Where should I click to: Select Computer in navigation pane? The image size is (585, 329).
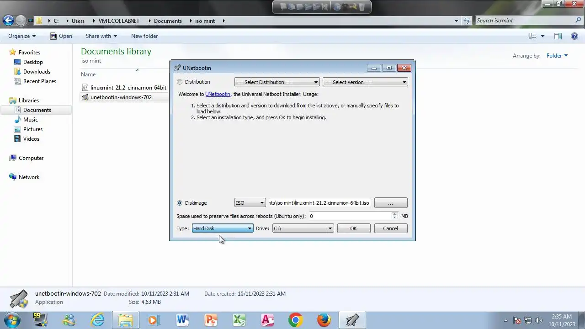31,158
